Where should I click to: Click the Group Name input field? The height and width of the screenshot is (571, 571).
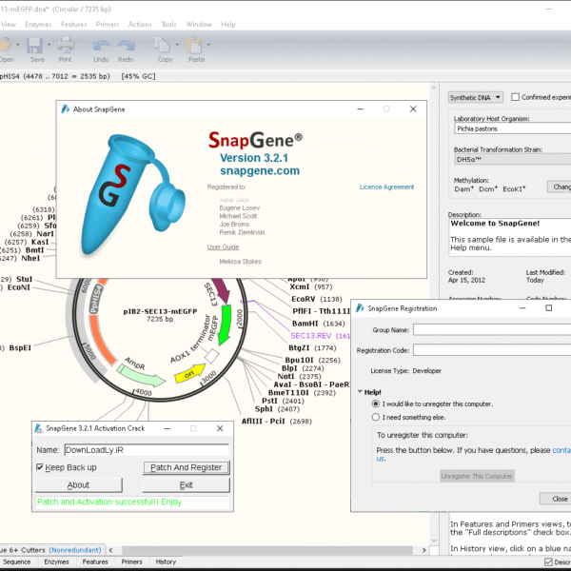(x=492, y=330)
